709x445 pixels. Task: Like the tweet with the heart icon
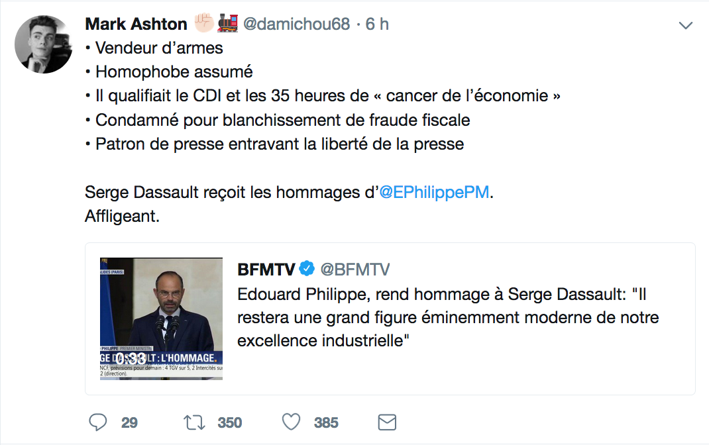[291, 422]
